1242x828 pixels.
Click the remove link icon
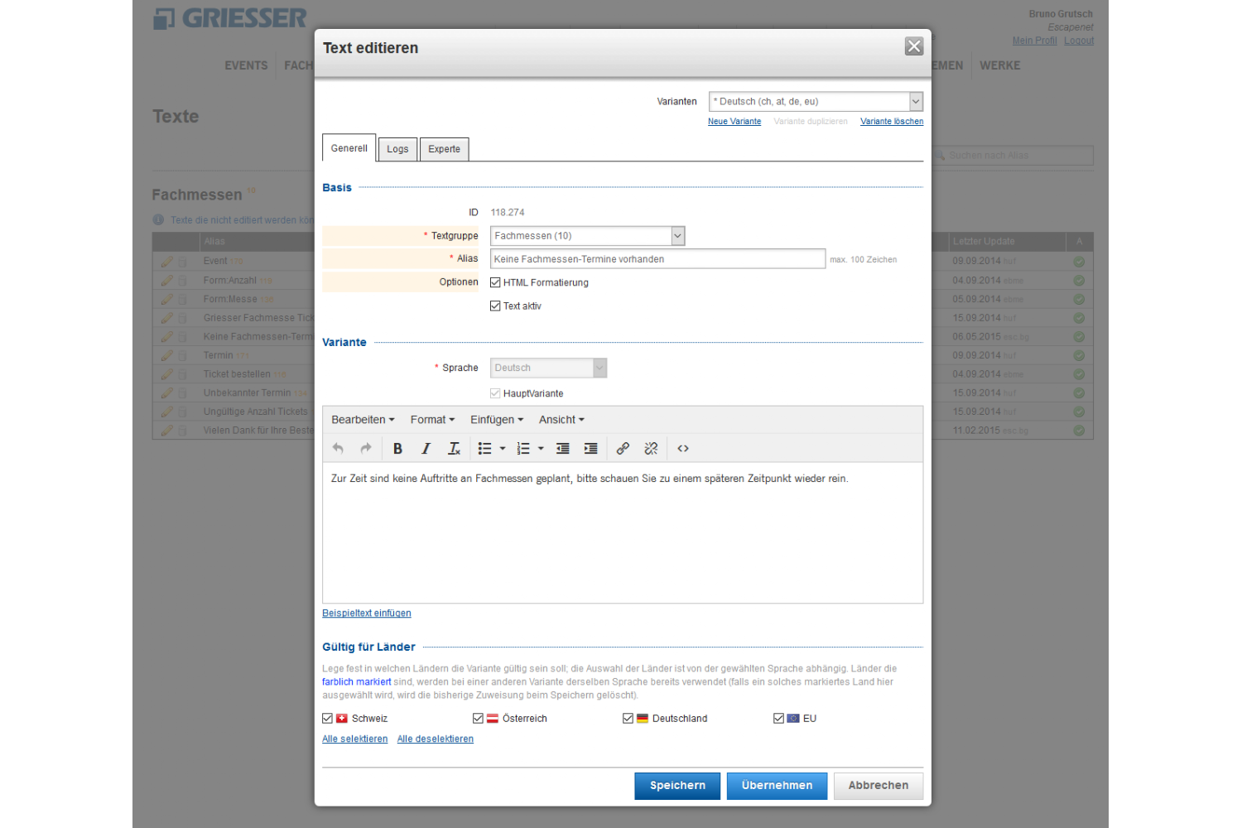pos(651,449)
